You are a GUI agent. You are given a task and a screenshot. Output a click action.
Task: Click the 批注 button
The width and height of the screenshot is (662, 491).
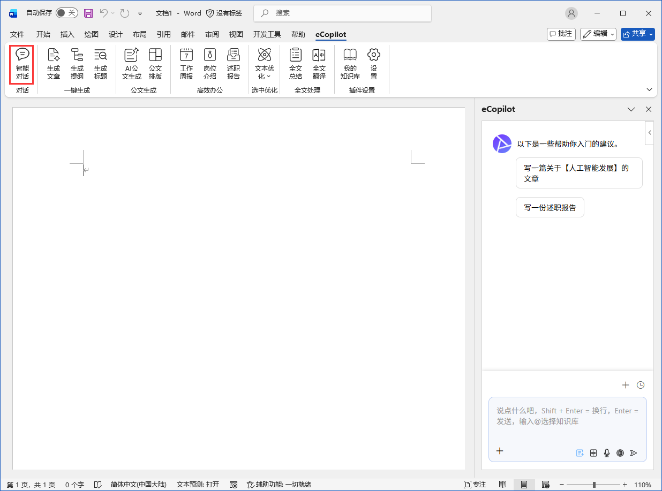coord(561,34)
